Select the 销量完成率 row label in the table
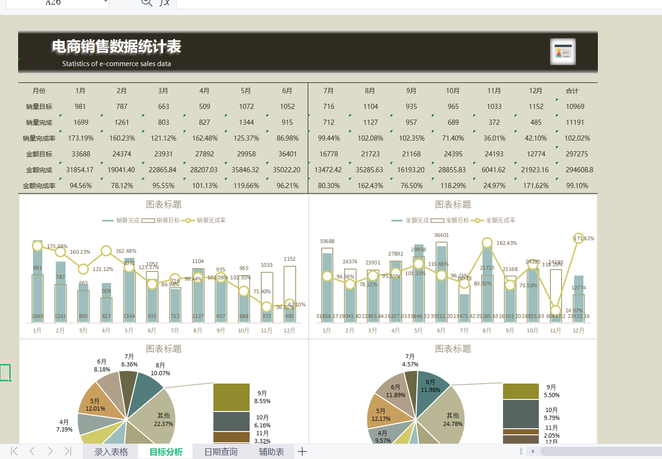The image size is (662, 459). point(39,138)
